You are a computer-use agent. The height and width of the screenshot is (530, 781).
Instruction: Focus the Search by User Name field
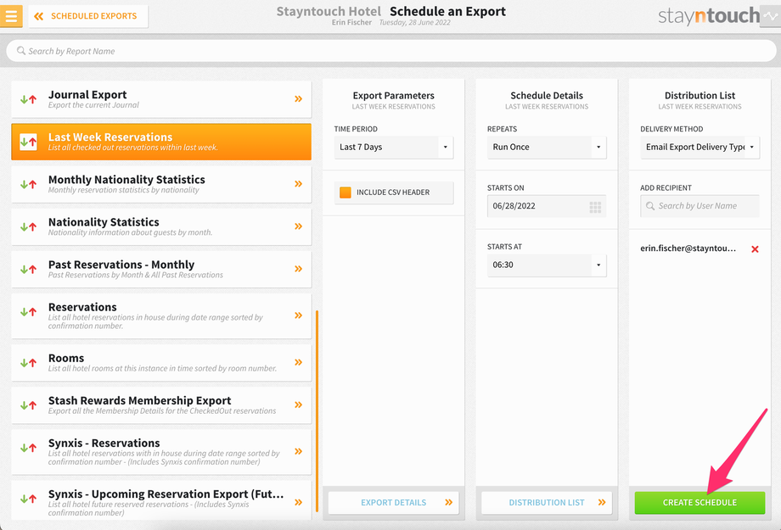click(700, 206)
